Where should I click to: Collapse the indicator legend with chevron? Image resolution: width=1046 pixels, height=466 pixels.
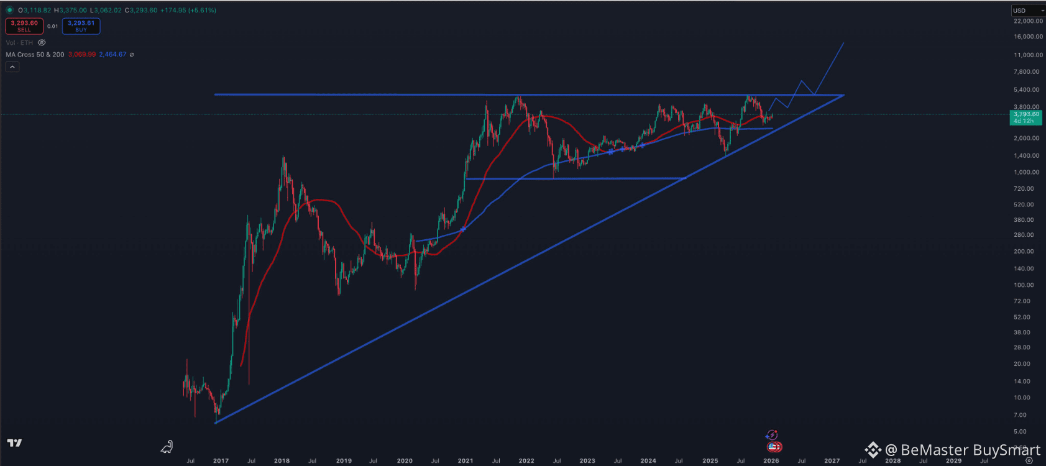click(x=12, y=67)
